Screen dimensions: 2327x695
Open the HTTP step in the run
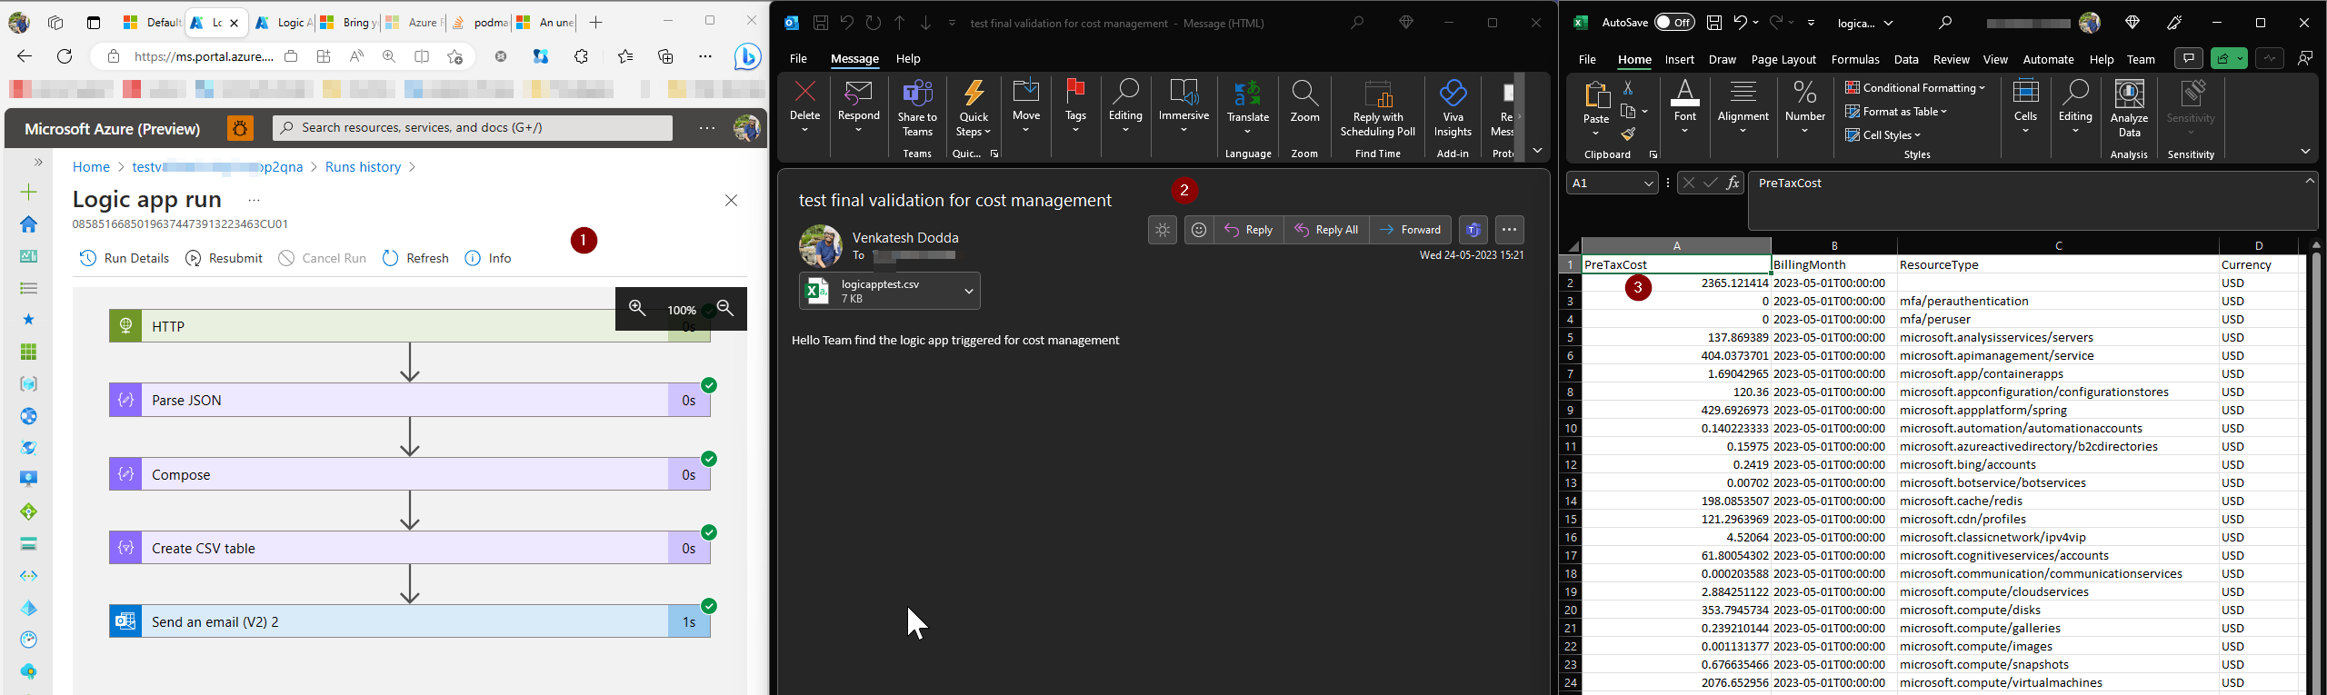coord(409,326)
